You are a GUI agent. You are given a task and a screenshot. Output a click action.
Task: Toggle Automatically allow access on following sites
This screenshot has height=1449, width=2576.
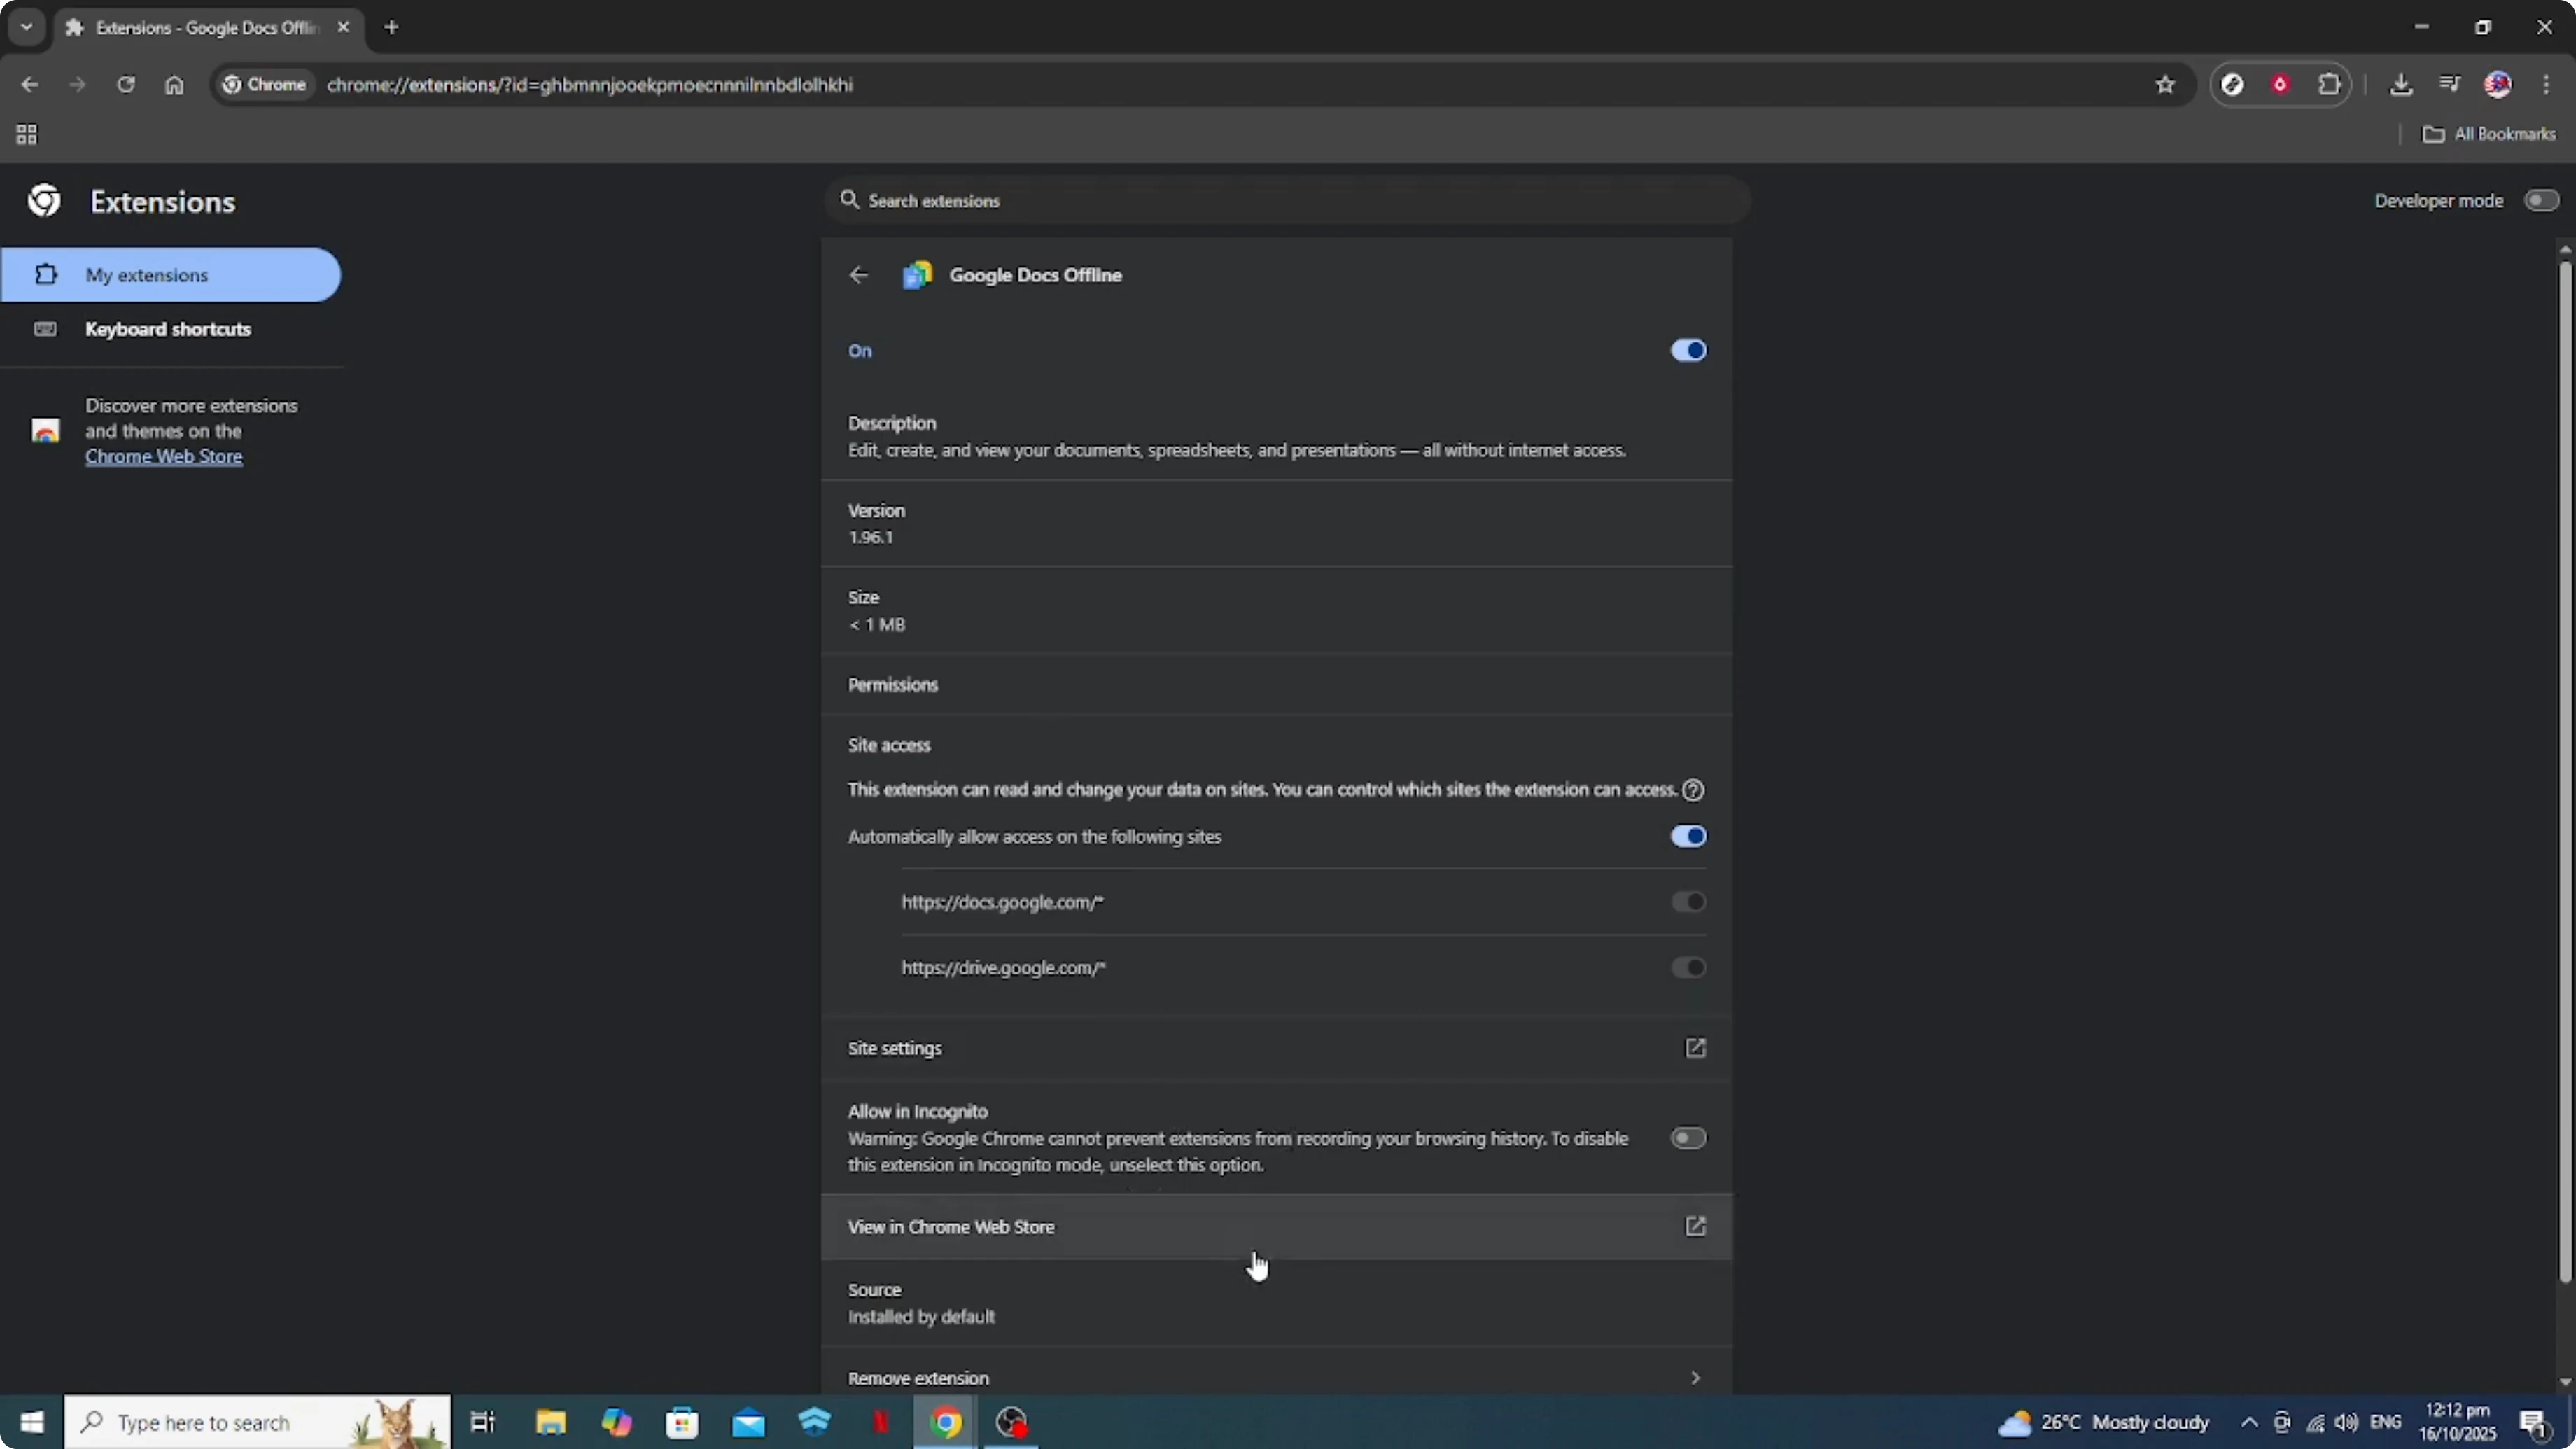tap(1688, 836)
